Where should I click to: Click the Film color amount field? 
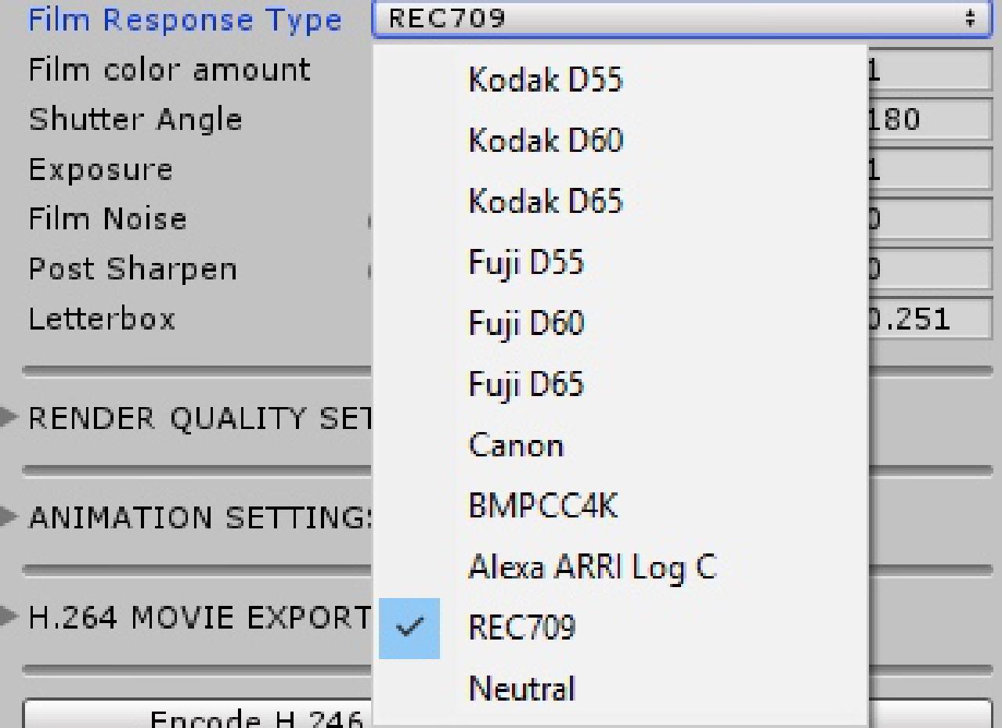point(929,70)
